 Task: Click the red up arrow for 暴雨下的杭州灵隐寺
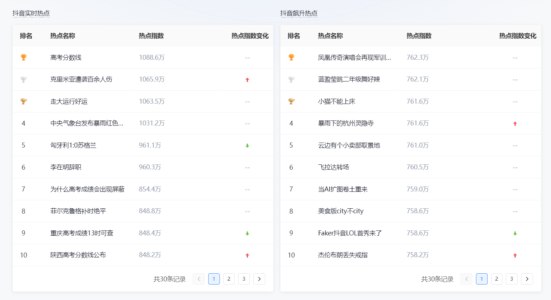point(515,123)
